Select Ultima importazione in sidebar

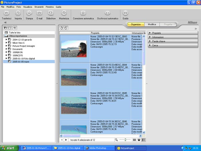(29, 36)
